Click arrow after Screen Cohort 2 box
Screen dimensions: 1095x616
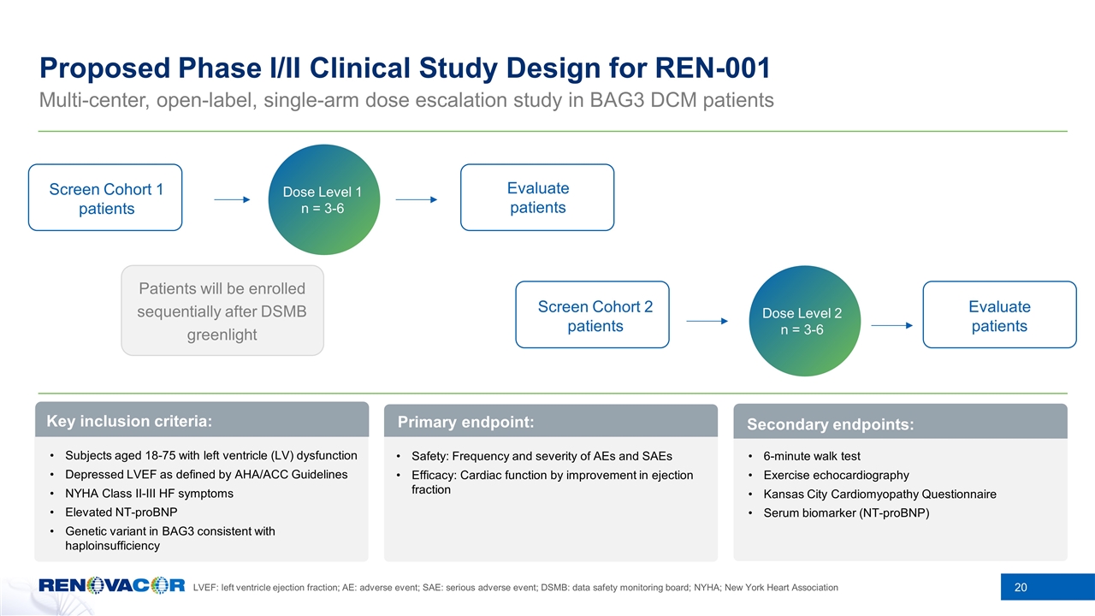coord(707,322)
